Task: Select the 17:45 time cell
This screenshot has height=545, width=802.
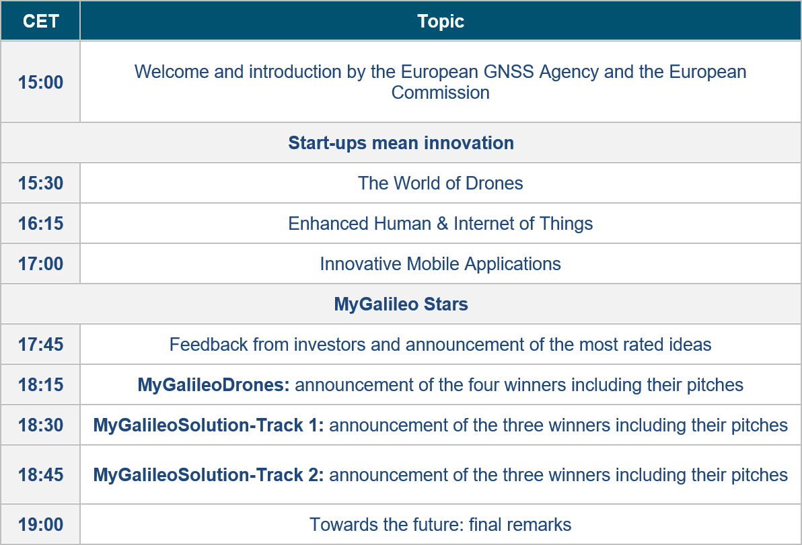Action: [40, 345]
